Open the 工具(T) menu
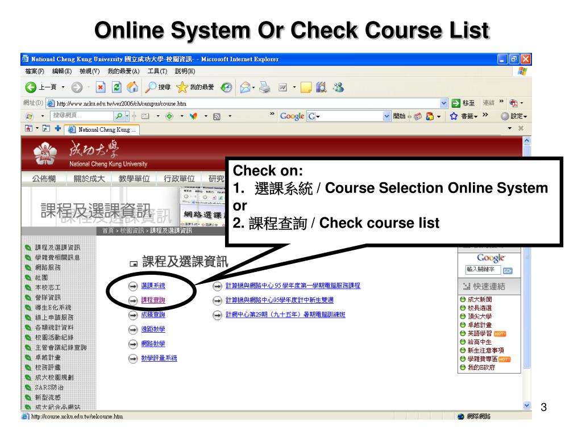This screenshot has width=582, height=436. pos(157,71)
